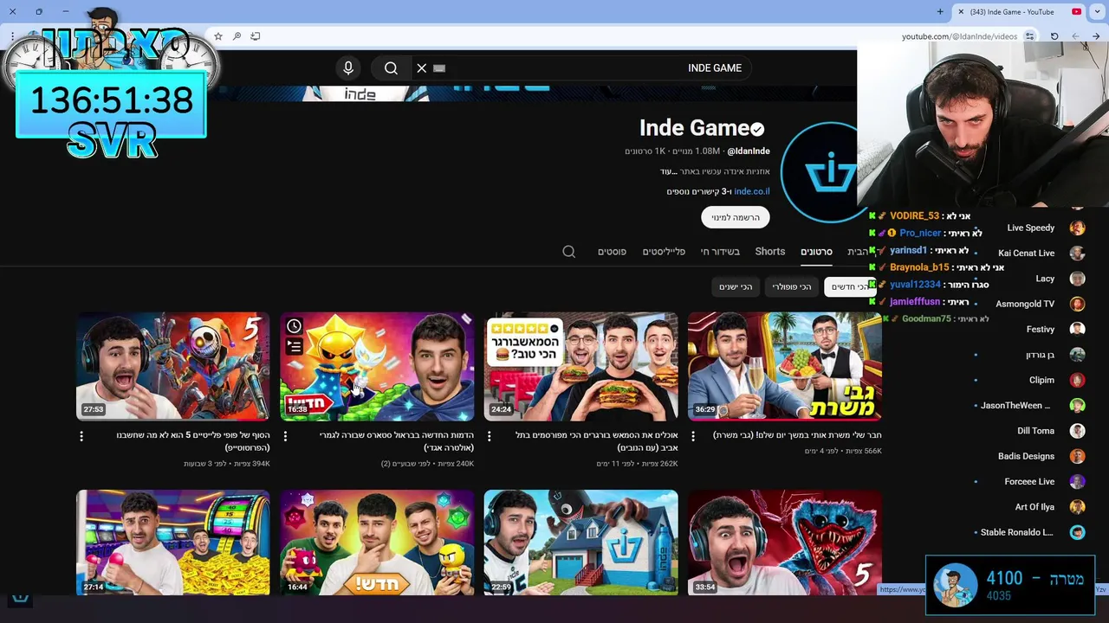Click the voice search microphone icon
This screenshot has width=1109, height=623.
click(x=348, y=68)
